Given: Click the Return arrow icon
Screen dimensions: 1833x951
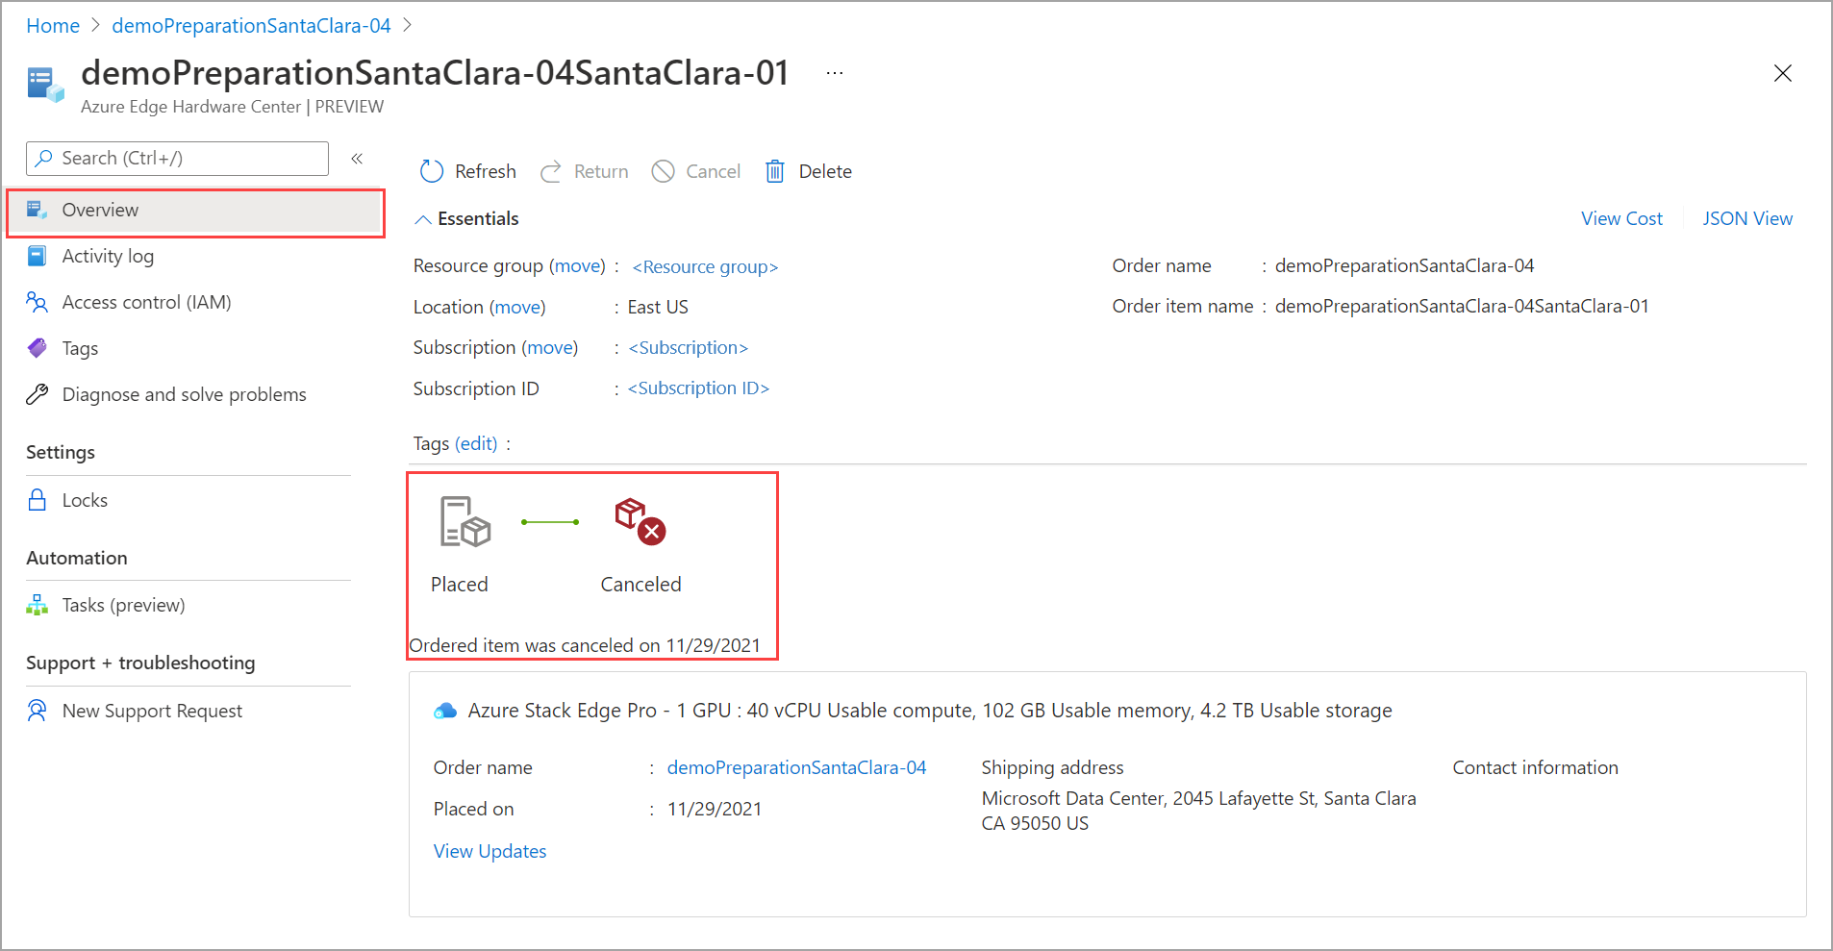Looking at the screenshot, I should coord(551,171).
